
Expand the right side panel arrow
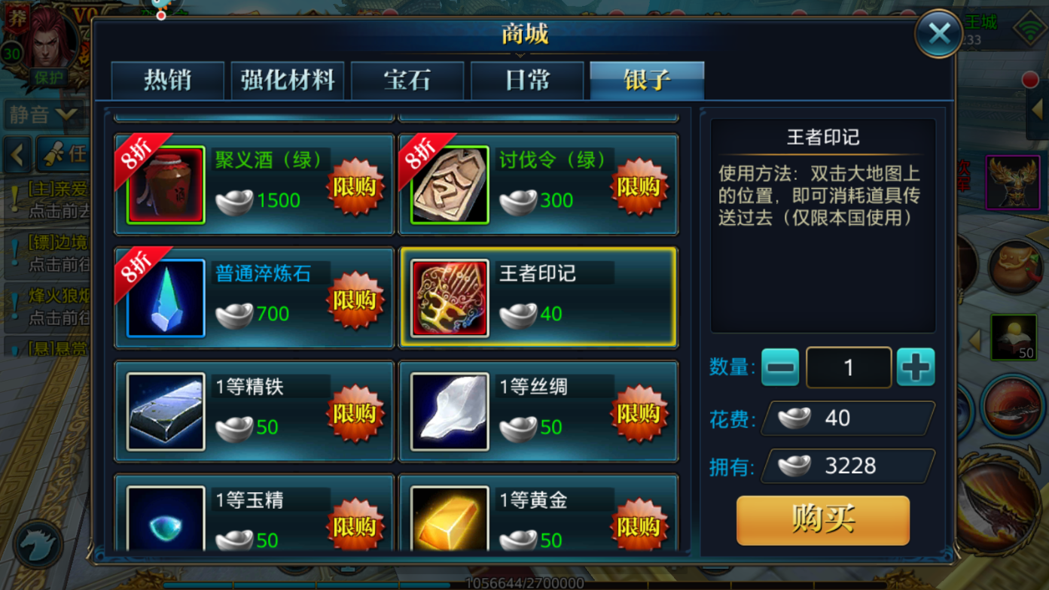pyautogui.click(x=1038, y=111)
